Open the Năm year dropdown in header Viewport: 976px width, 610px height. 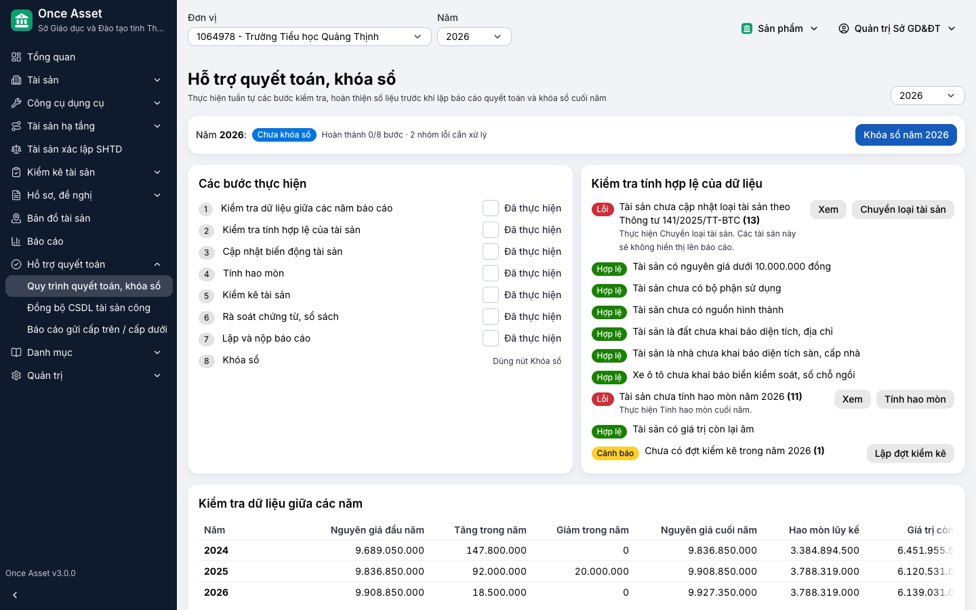click(x=474, y=37)
